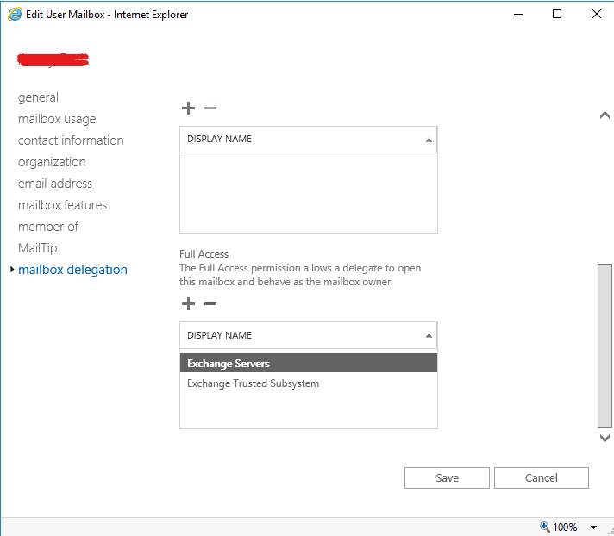614x536 pixels.
Task: Sort upper list by Display Name arrow
Action: tap(429, 140)
